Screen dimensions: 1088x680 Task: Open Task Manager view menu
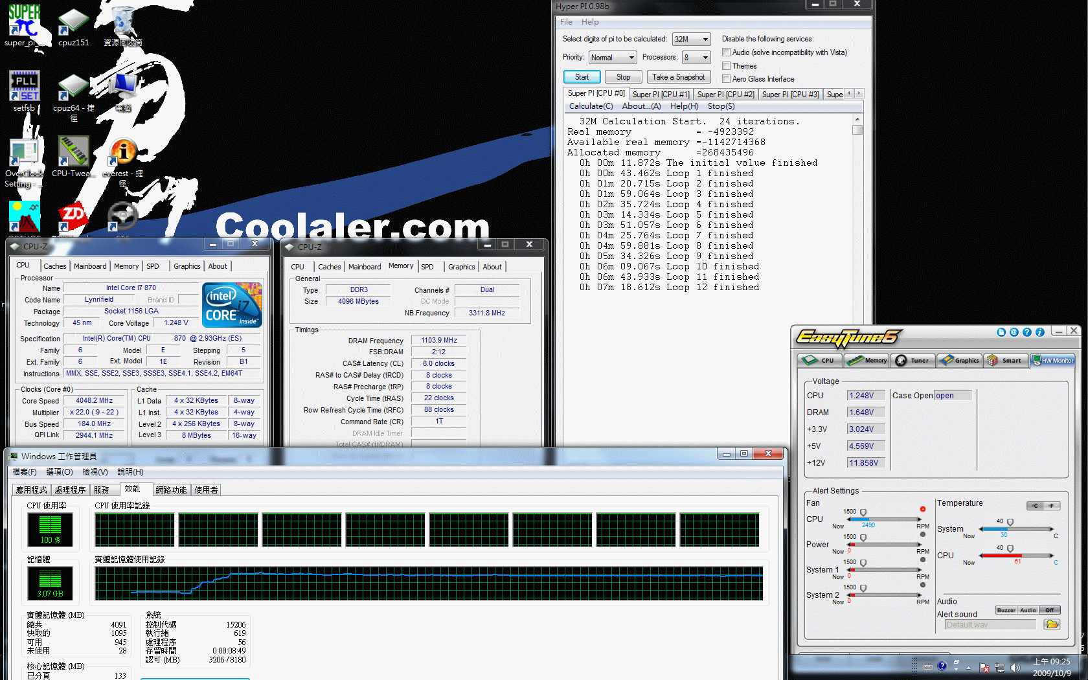tap(95, 472)
